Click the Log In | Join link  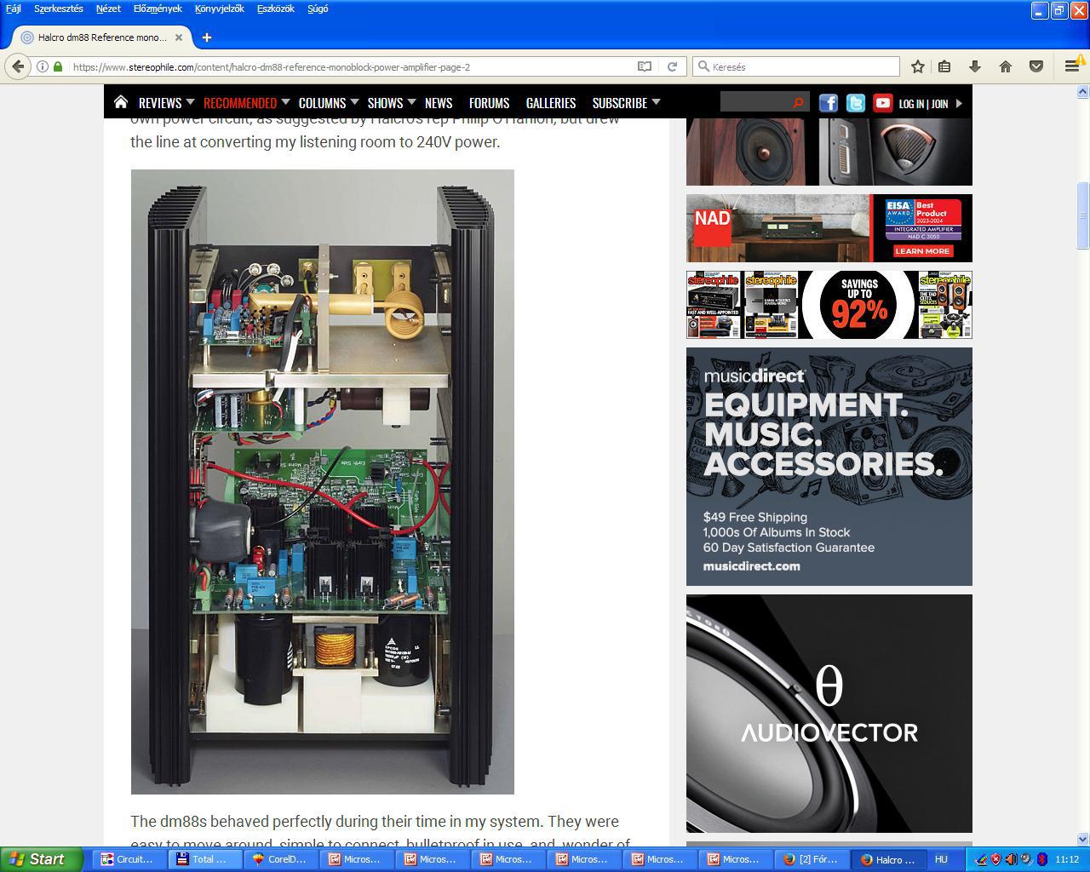point(923,103)
